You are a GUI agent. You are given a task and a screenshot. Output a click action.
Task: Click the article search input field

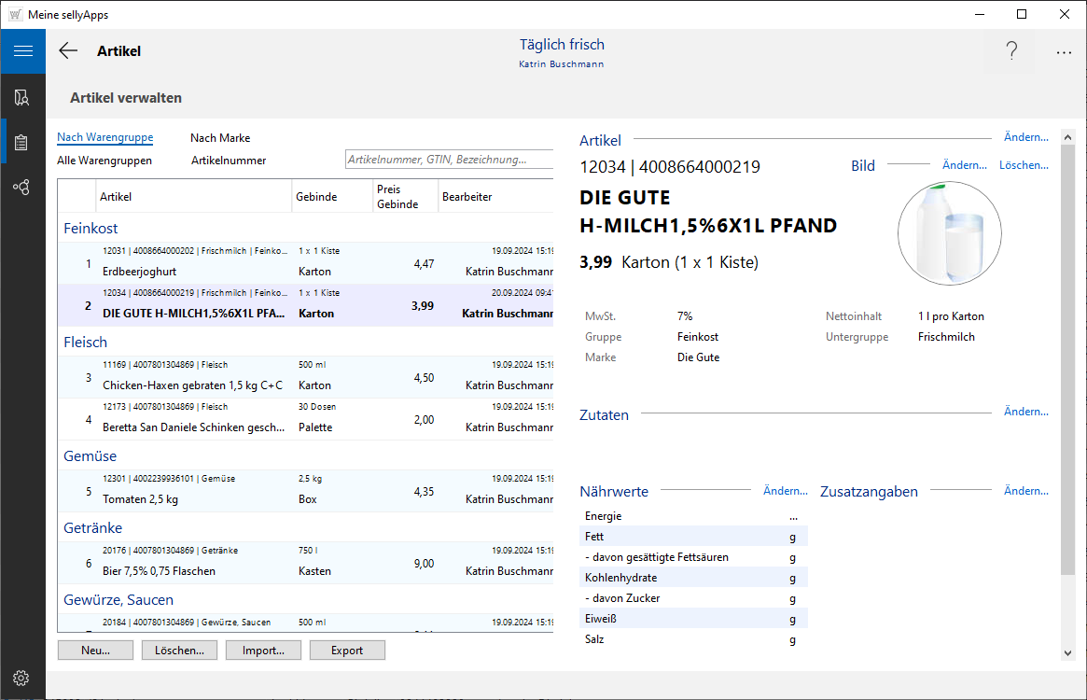[448, 160]
